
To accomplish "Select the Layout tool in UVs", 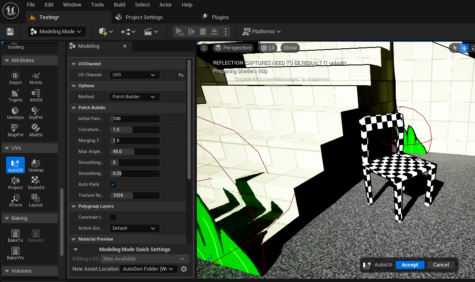I will (35, 200).
